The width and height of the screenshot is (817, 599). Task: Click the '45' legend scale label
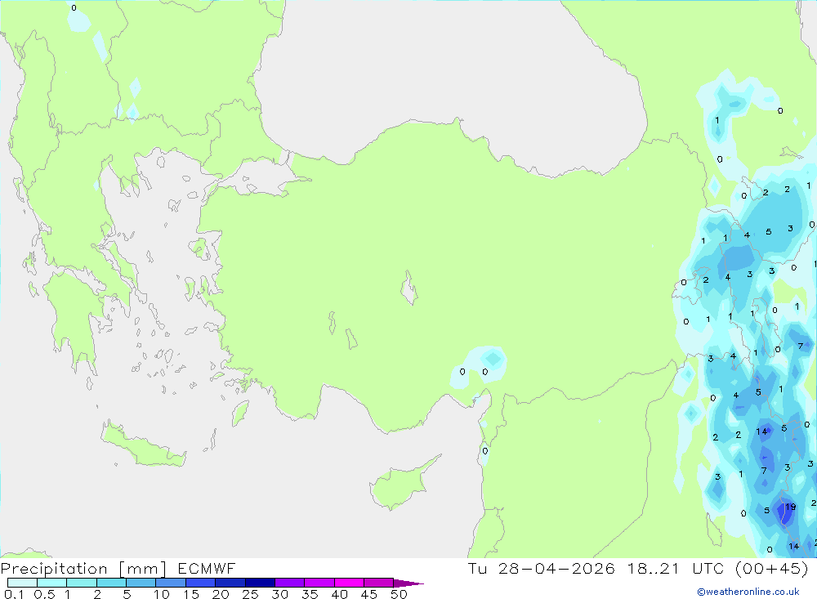coord(369,594)
